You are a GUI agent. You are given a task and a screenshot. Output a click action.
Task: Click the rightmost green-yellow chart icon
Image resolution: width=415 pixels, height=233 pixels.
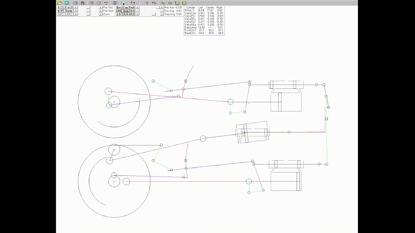coord(184,3)
